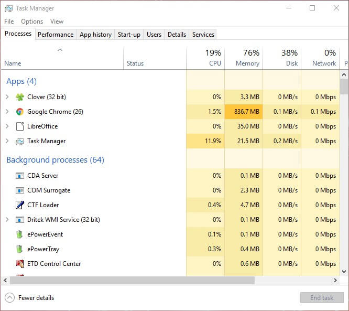The width and height of the screenshot is (349, 311).
Task: Click the 1.5% CPU cell for Chrome
Action: (205, 112)
